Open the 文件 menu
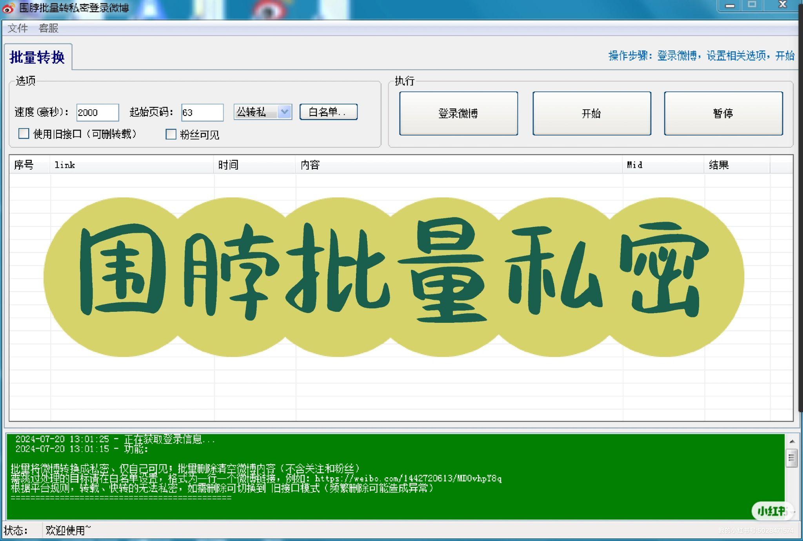This screenshot has width=803, height=541. pyautogui.click(x=18, y=28)
